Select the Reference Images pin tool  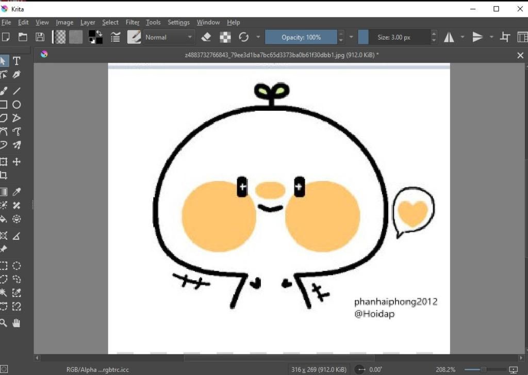[4, 249]
